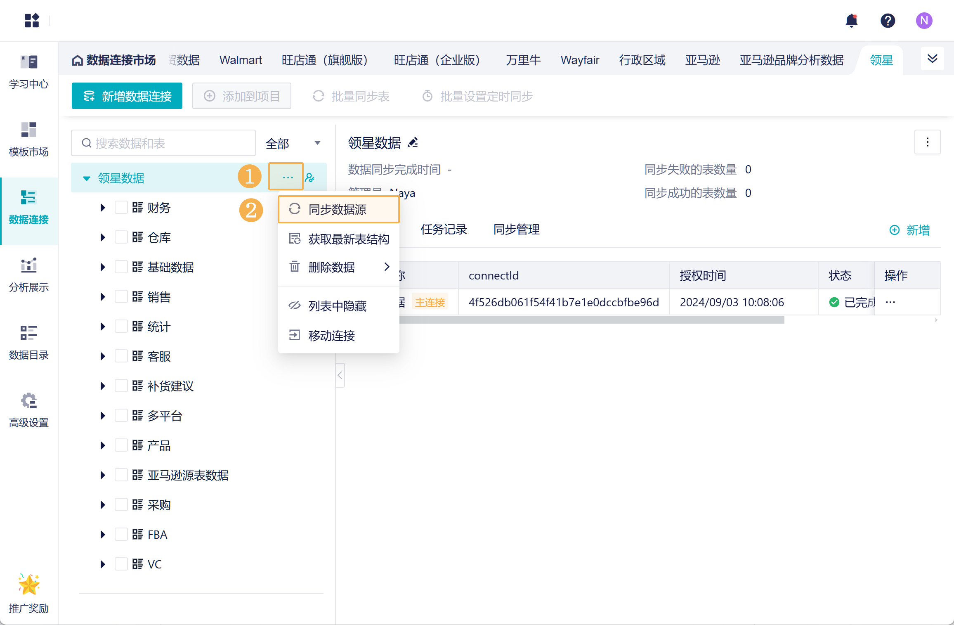
Task: Click the vertical three-dot more options button
Action: pos(927,142)
